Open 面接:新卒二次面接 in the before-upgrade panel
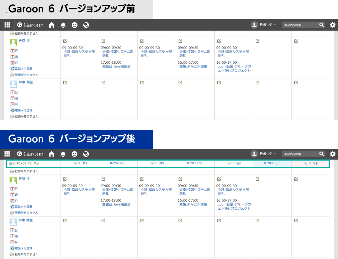Image resolution: width=338 pixels, height=259 pixels. click(193, 67)
